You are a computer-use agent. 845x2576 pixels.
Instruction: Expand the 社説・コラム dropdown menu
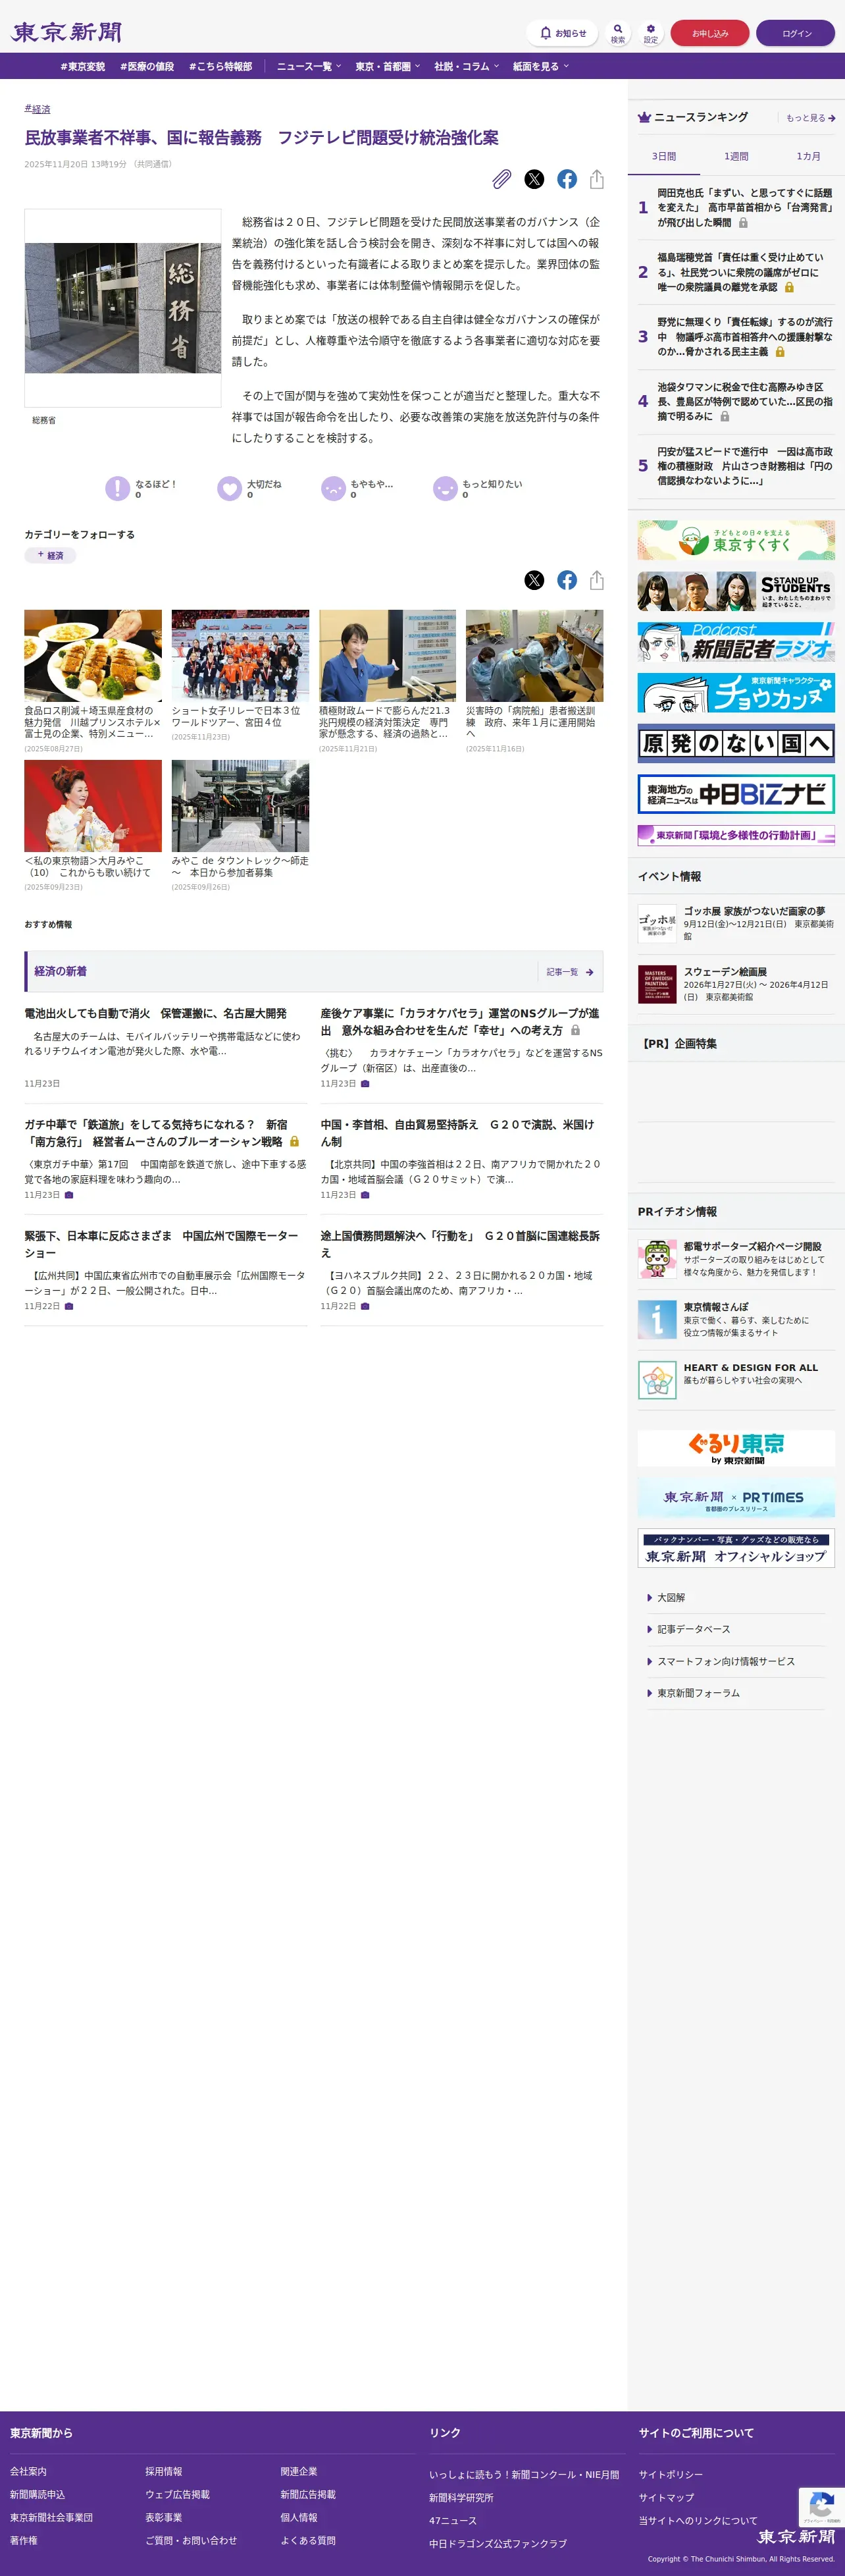pos(467,66)
